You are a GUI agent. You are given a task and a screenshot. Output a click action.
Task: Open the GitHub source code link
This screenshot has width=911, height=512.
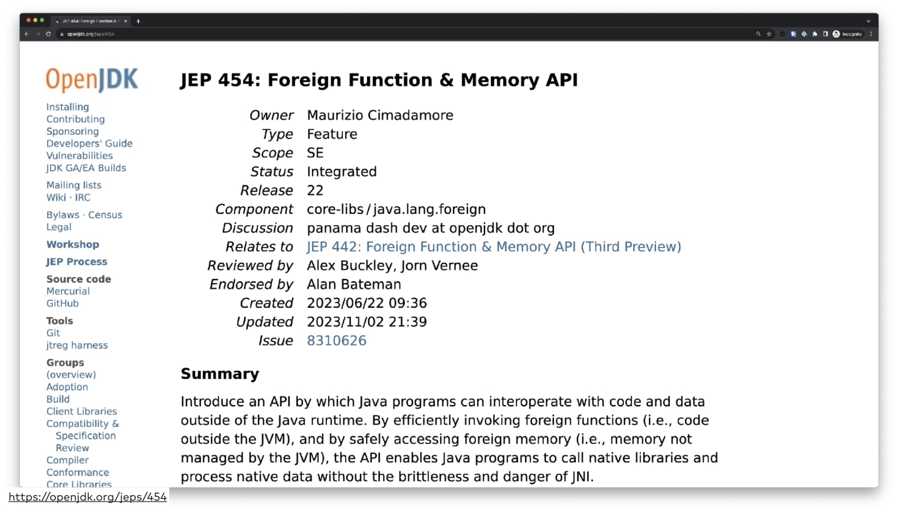[62, 304]
